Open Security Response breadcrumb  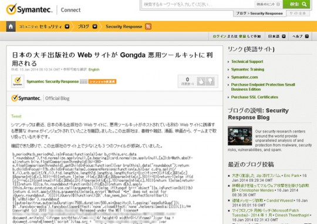click(x=124, y=26)
